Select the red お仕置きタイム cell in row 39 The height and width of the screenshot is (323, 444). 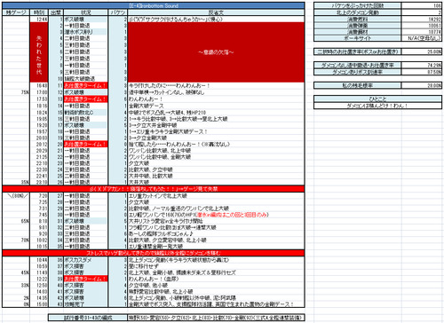click(x=86, y=279)
